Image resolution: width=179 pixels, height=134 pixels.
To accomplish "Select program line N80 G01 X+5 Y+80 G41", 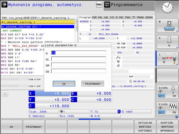I will tap(19, 61).
